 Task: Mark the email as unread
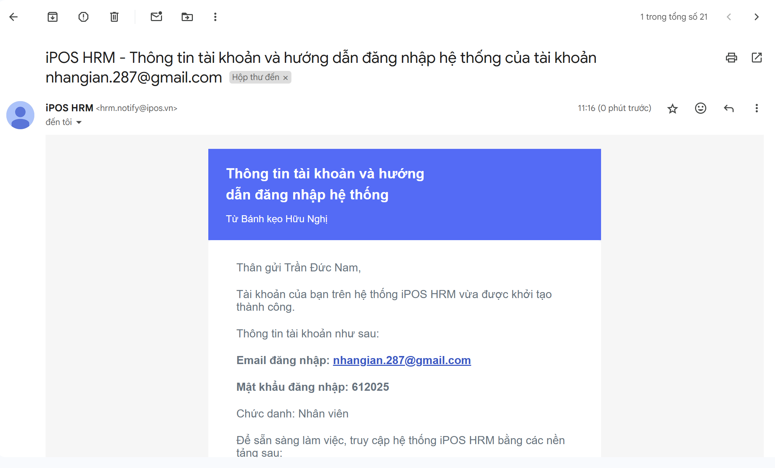156,17
